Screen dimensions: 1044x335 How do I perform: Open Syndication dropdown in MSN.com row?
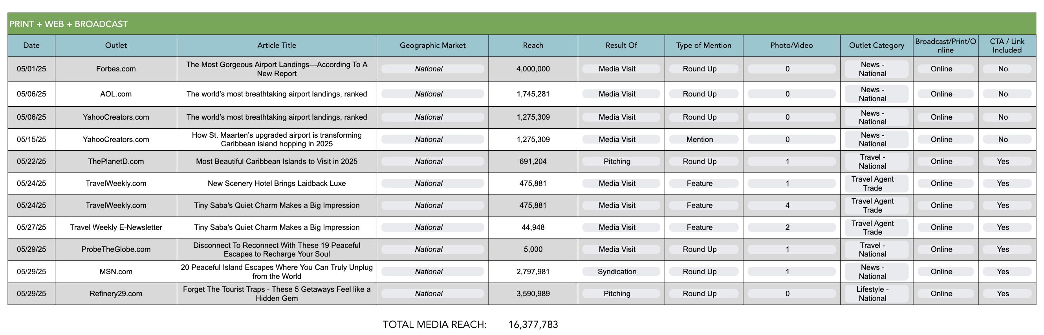(621, 271)
